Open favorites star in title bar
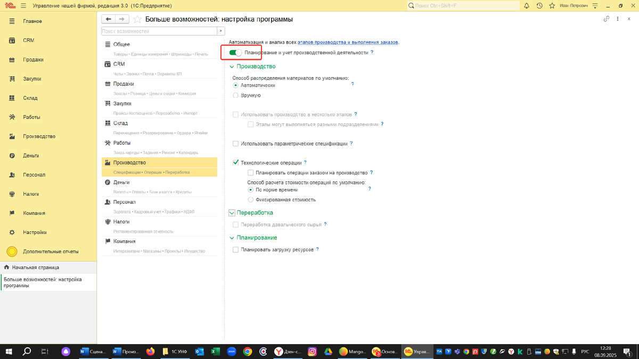 coord(552,6)
